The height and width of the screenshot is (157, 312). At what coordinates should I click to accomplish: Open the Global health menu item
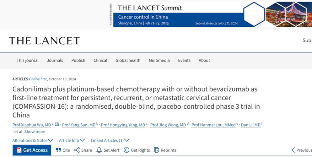[128, 60]
